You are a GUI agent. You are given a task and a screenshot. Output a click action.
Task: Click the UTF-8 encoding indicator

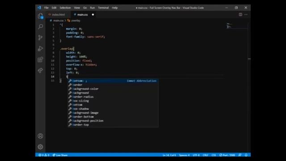click(196, 155)
